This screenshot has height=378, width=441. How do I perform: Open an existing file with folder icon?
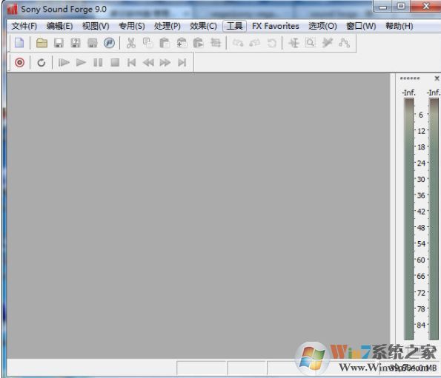(x=42, y=43)
